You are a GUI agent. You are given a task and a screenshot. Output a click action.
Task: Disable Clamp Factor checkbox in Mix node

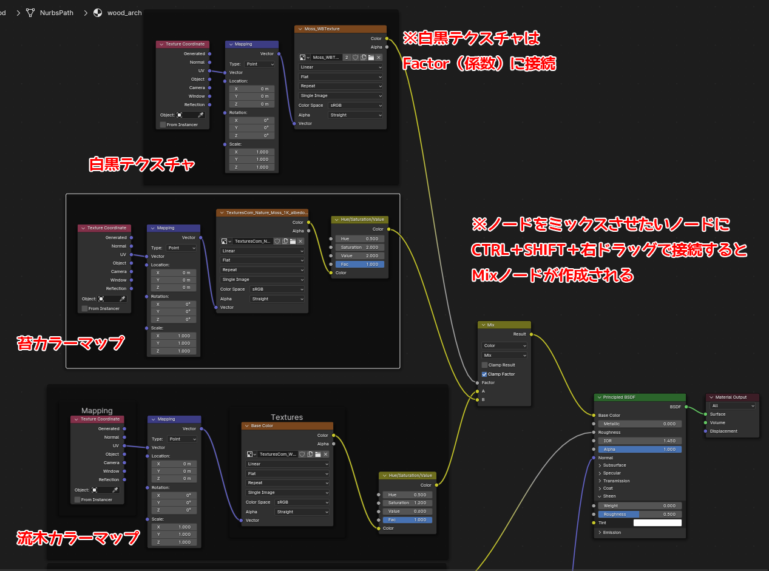tap(484, 374)
